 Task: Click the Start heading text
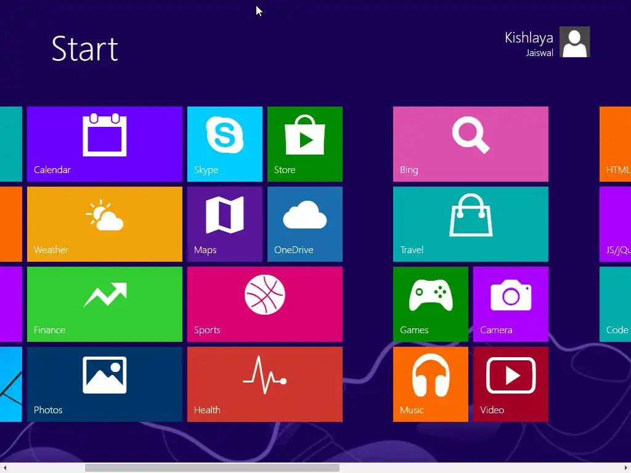(x=85, y=49)
